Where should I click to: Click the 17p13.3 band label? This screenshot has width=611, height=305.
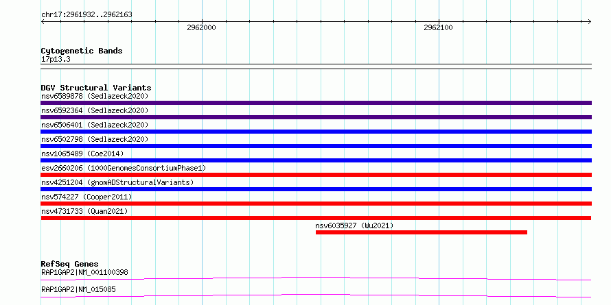[56, 60]
